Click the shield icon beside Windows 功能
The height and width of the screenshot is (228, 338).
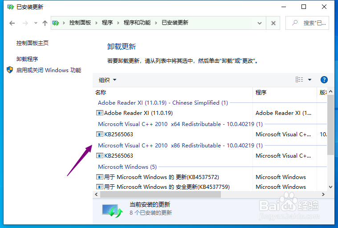10,70
